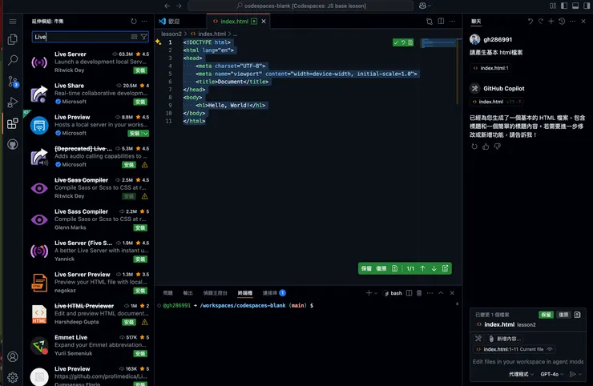
Task: Open editor more actions ellipsis
Action: 452,22
